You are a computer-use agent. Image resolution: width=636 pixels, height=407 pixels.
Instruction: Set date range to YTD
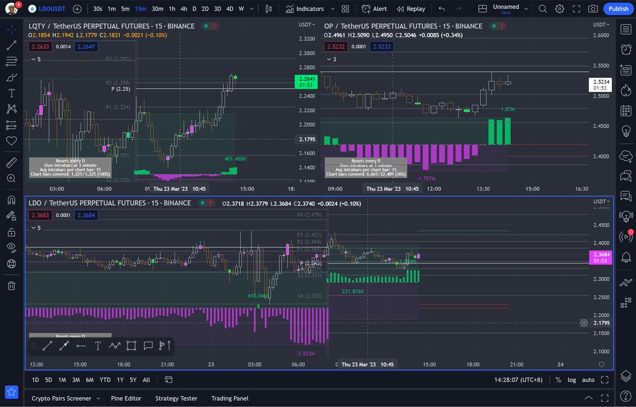105,380
